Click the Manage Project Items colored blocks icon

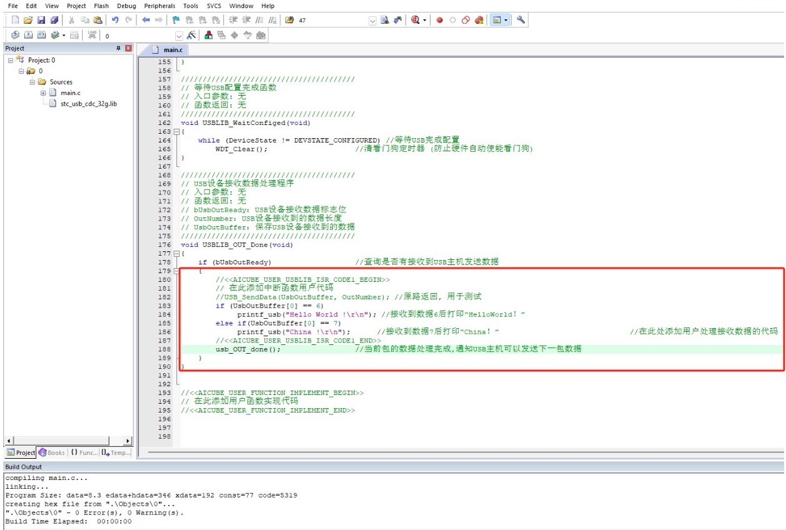[209, 36]
